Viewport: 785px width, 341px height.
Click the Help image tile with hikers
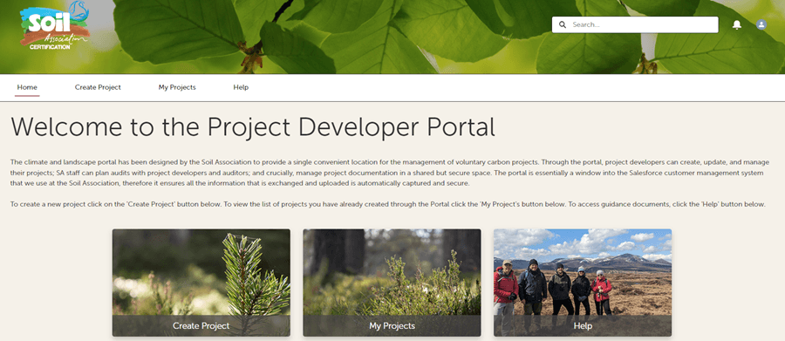pos(583,283)
